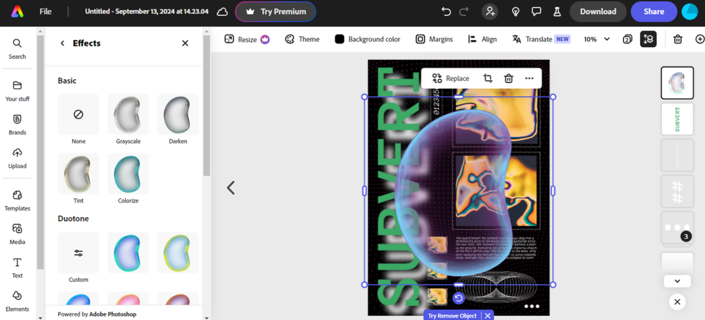705x320 pixels.
Task: Dismiss the Try Remove Object prompt
Action: [x=488, y=316]
